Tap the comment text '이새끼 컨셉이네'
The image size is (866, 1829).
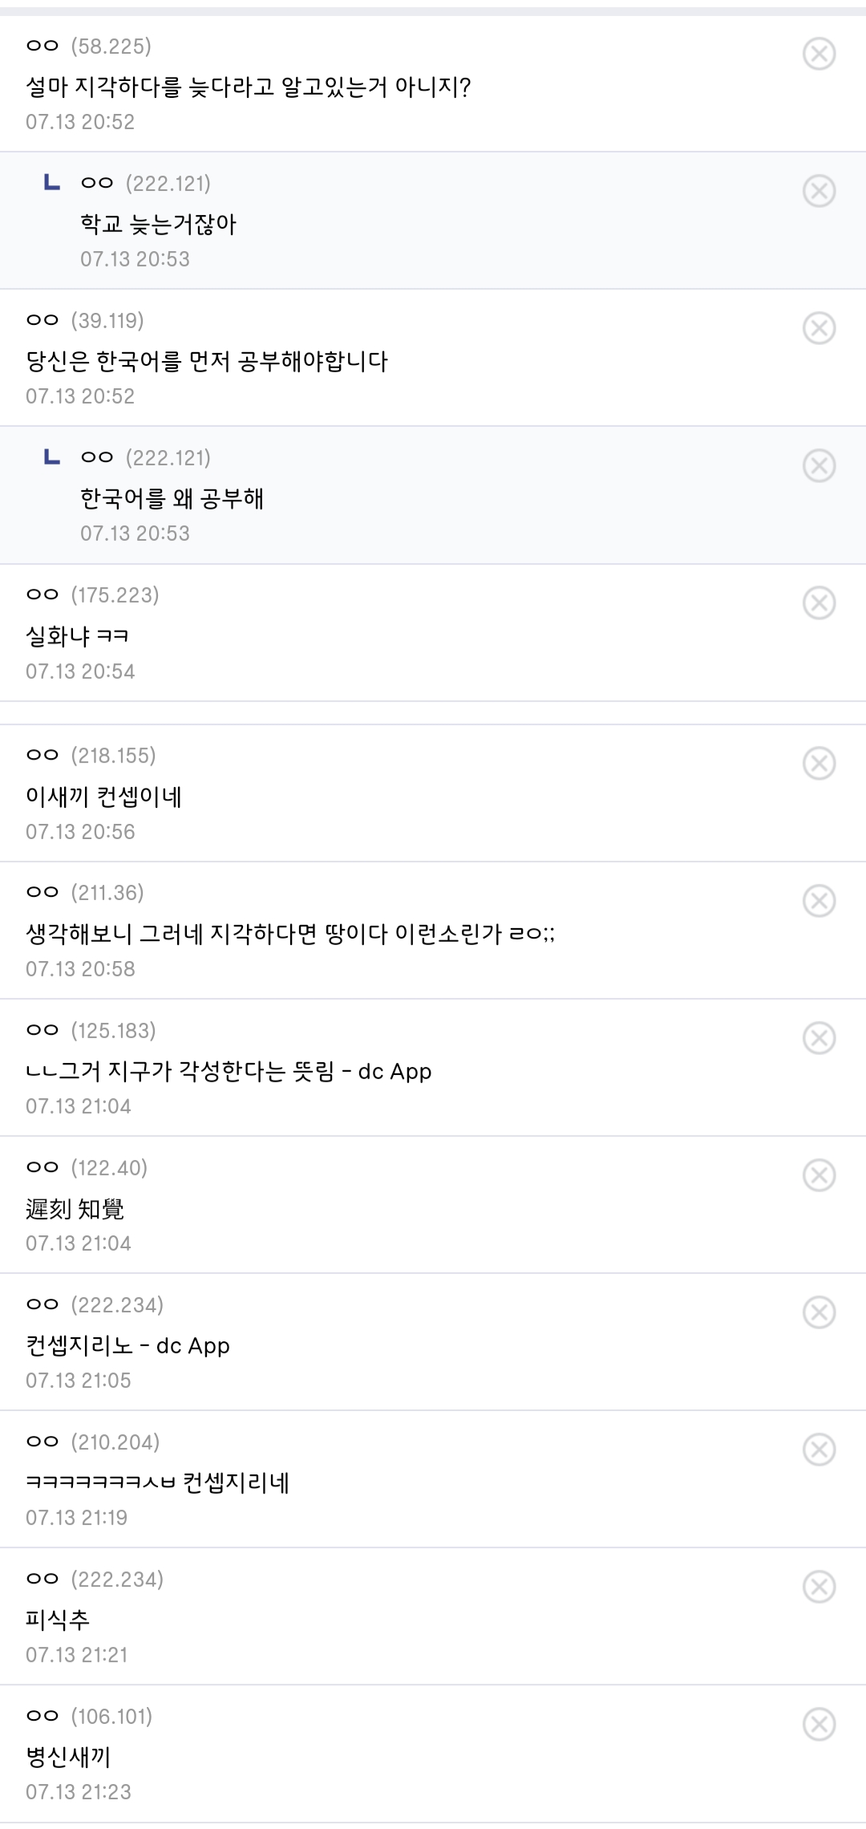[104, 797]
